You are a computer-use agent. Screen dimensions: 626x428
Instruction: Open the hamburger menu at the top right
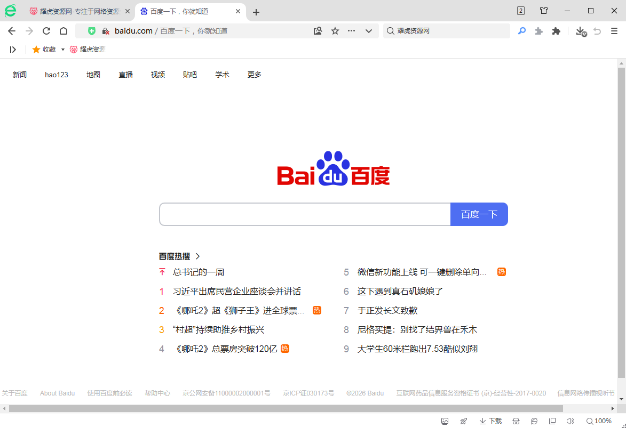coord(614,31)
